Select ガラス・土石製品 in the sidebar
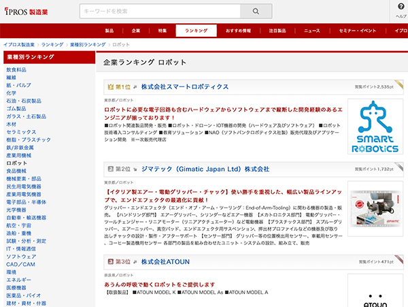The height and width of the screenshot is (307, 408). (x=26, y=116)
